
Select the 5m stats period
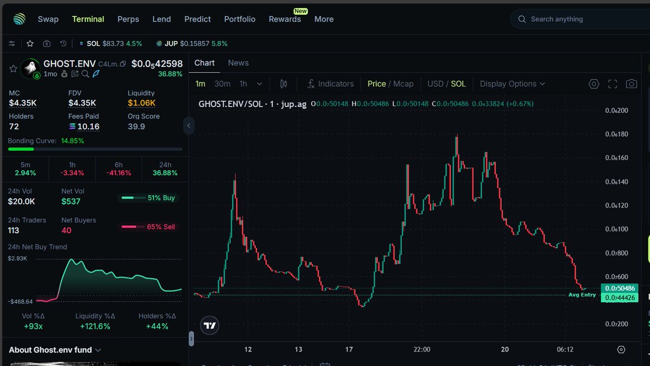(25, 169)
